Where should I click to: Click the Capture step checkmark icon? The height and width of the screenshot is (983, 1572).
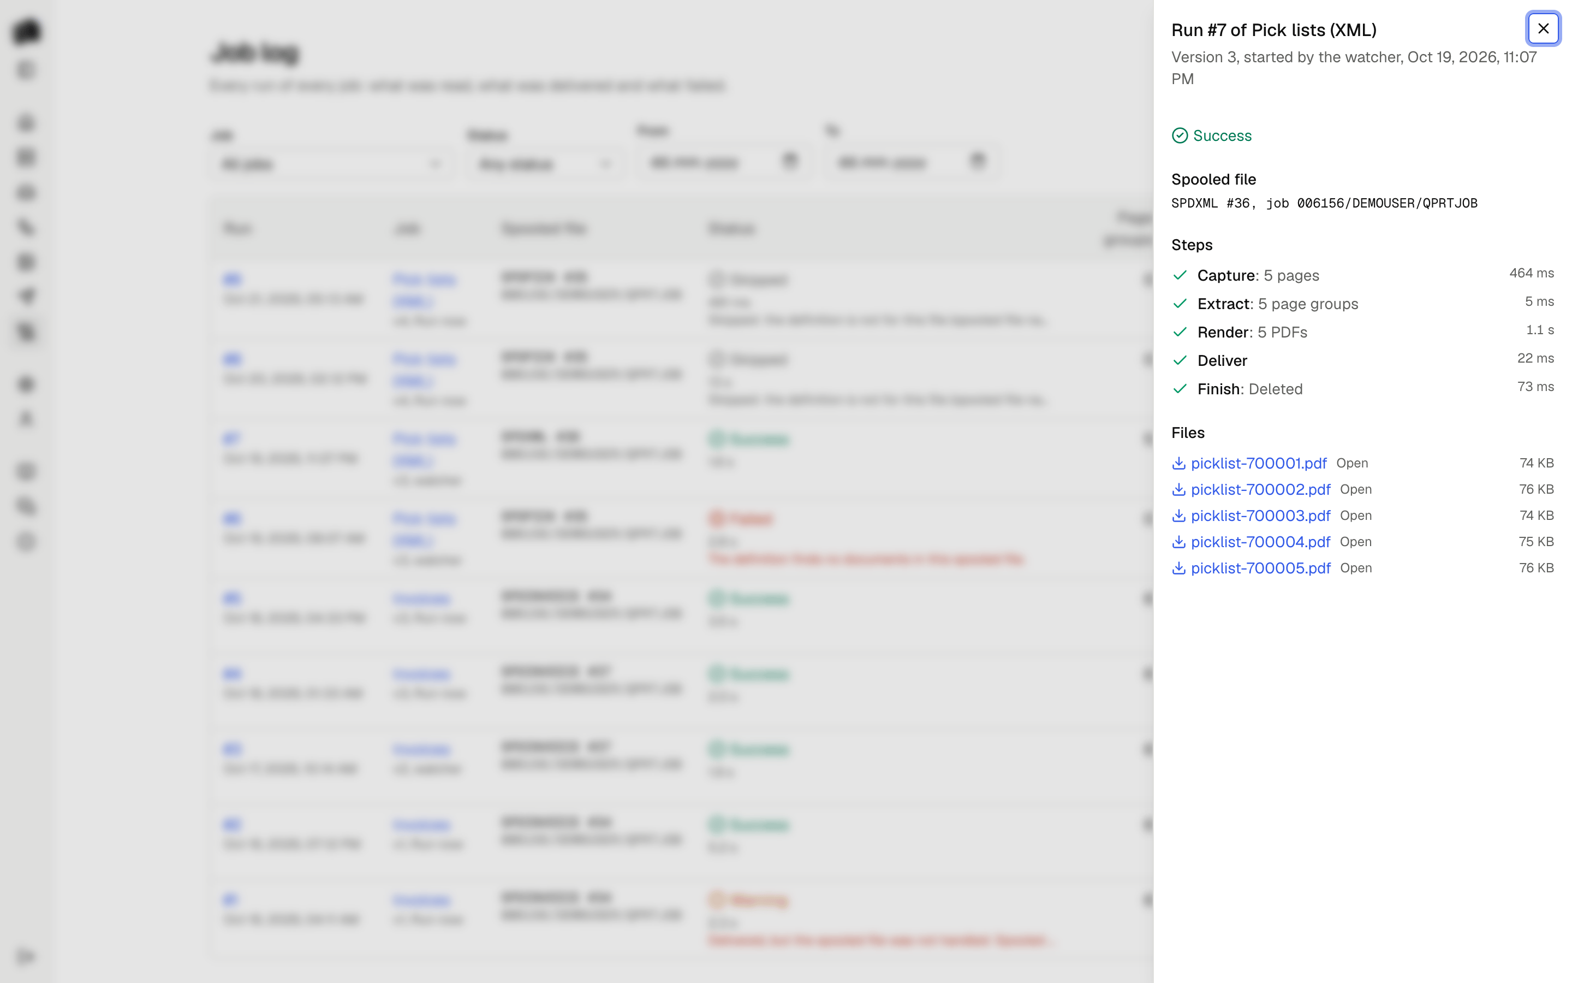(x=1180, y=275)
